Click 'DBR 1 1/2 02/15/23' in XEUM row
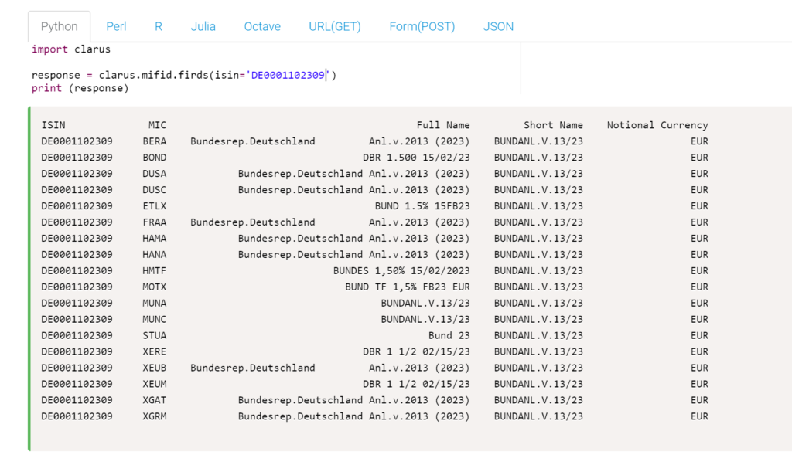This screenshot has height=465, width=792. [x=416, y=384]
